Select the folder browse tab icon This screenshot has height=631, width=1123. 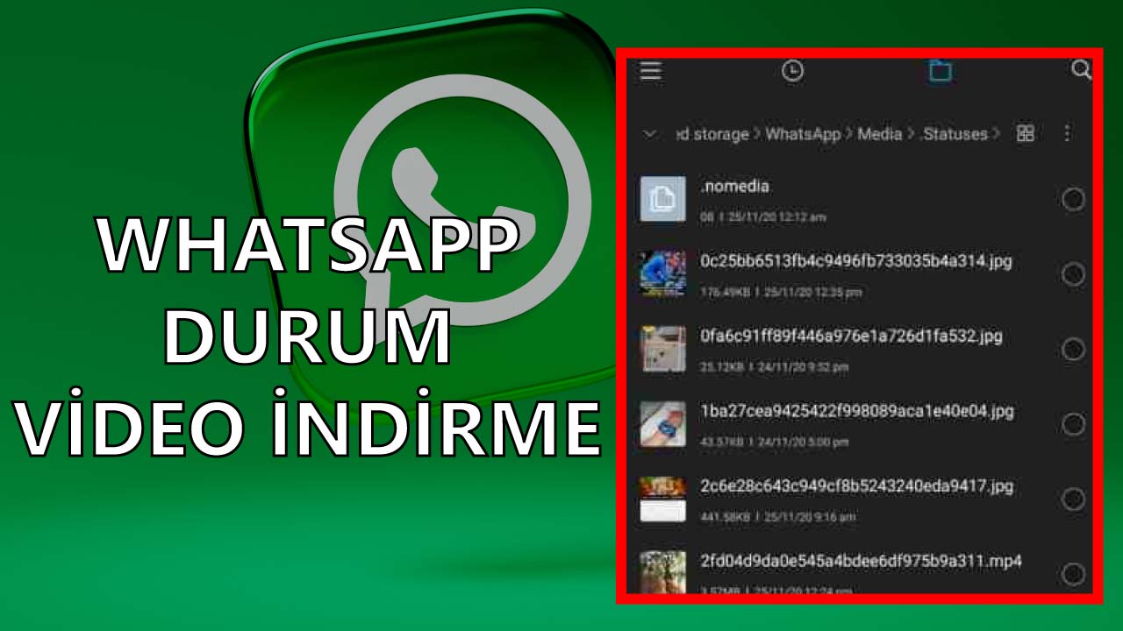point(940,71)
